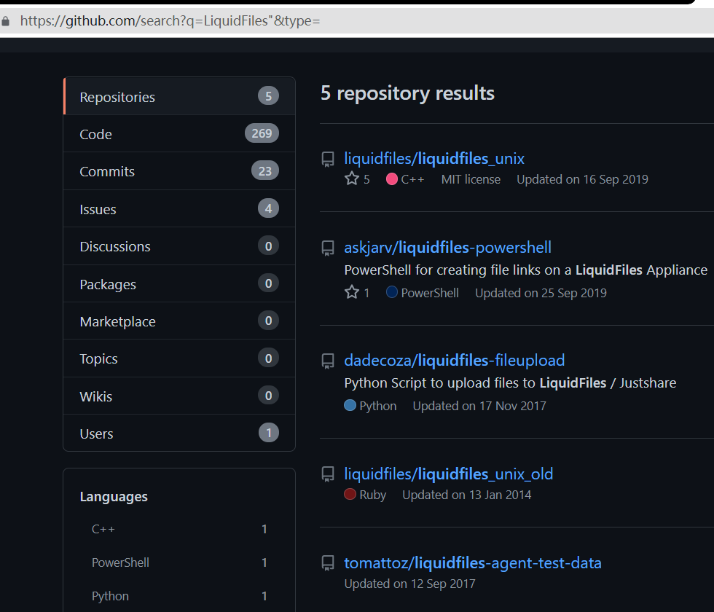The width and height of the screenshot is (714, 612).
Task: Click the lock icon in address bar
Action: click(6, 21)
